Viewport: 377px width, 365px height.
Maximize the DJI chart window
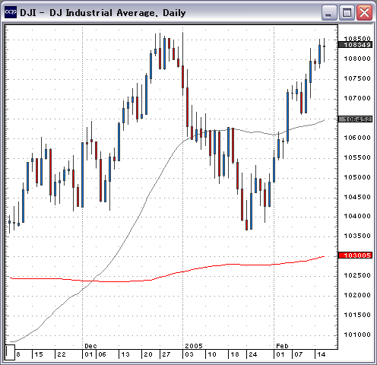(x=347, y=12)
